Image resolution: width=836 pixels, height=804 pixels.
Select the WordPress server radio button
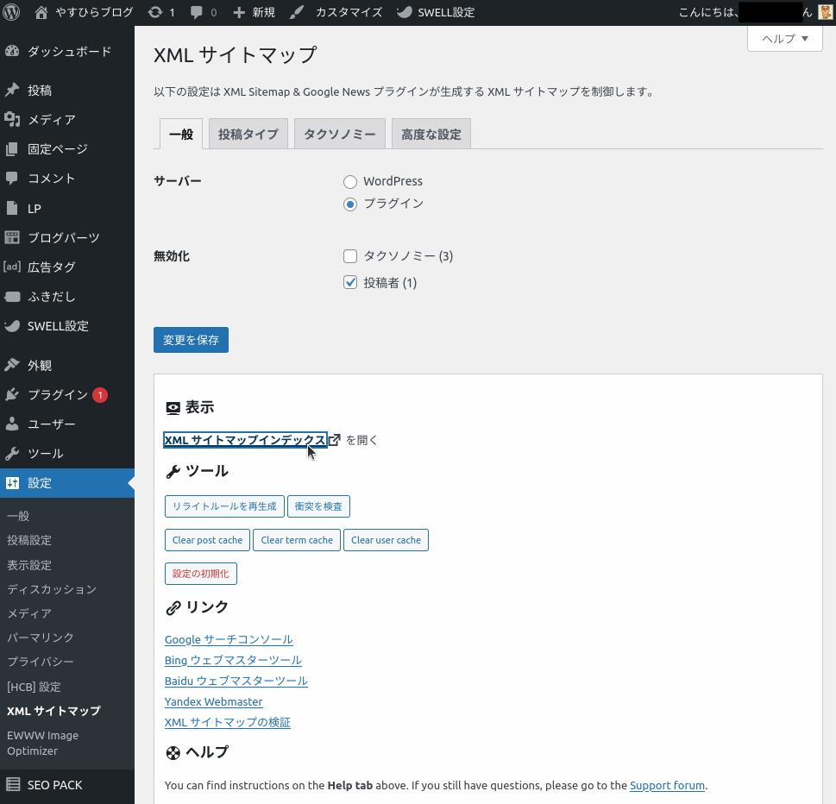point(350,182)
